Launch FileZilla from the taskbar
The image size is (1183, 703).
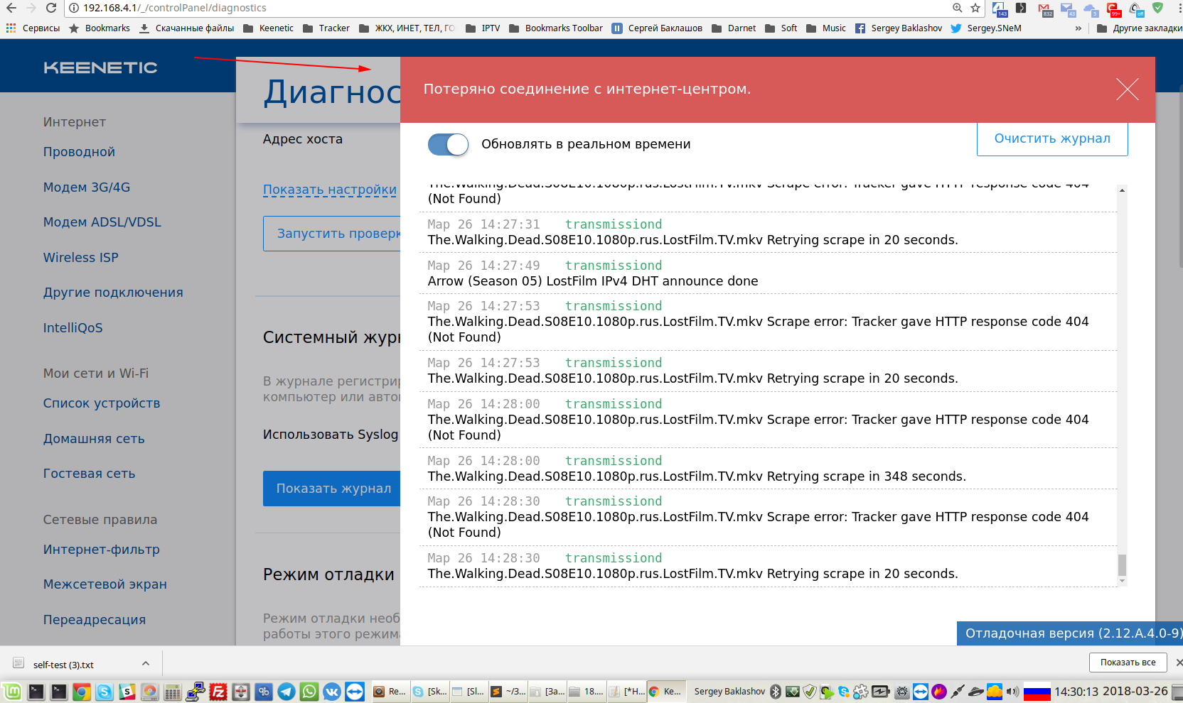[218, 692]
